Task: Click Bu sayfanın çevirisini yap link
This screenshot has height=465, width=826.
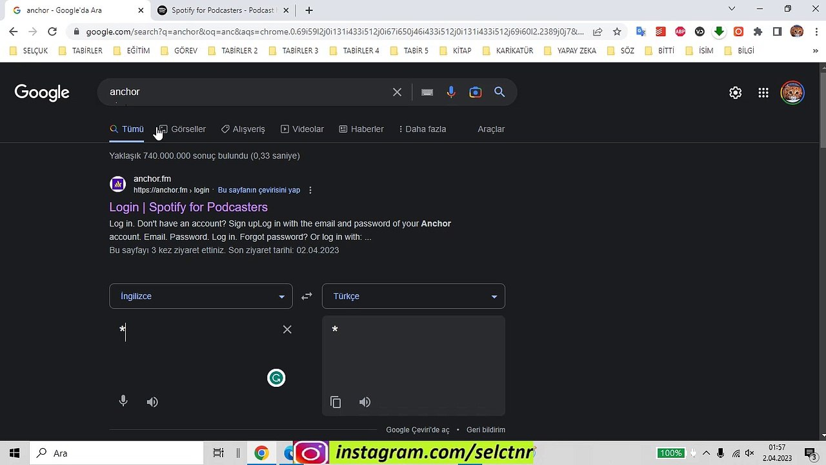Action: 259,191
